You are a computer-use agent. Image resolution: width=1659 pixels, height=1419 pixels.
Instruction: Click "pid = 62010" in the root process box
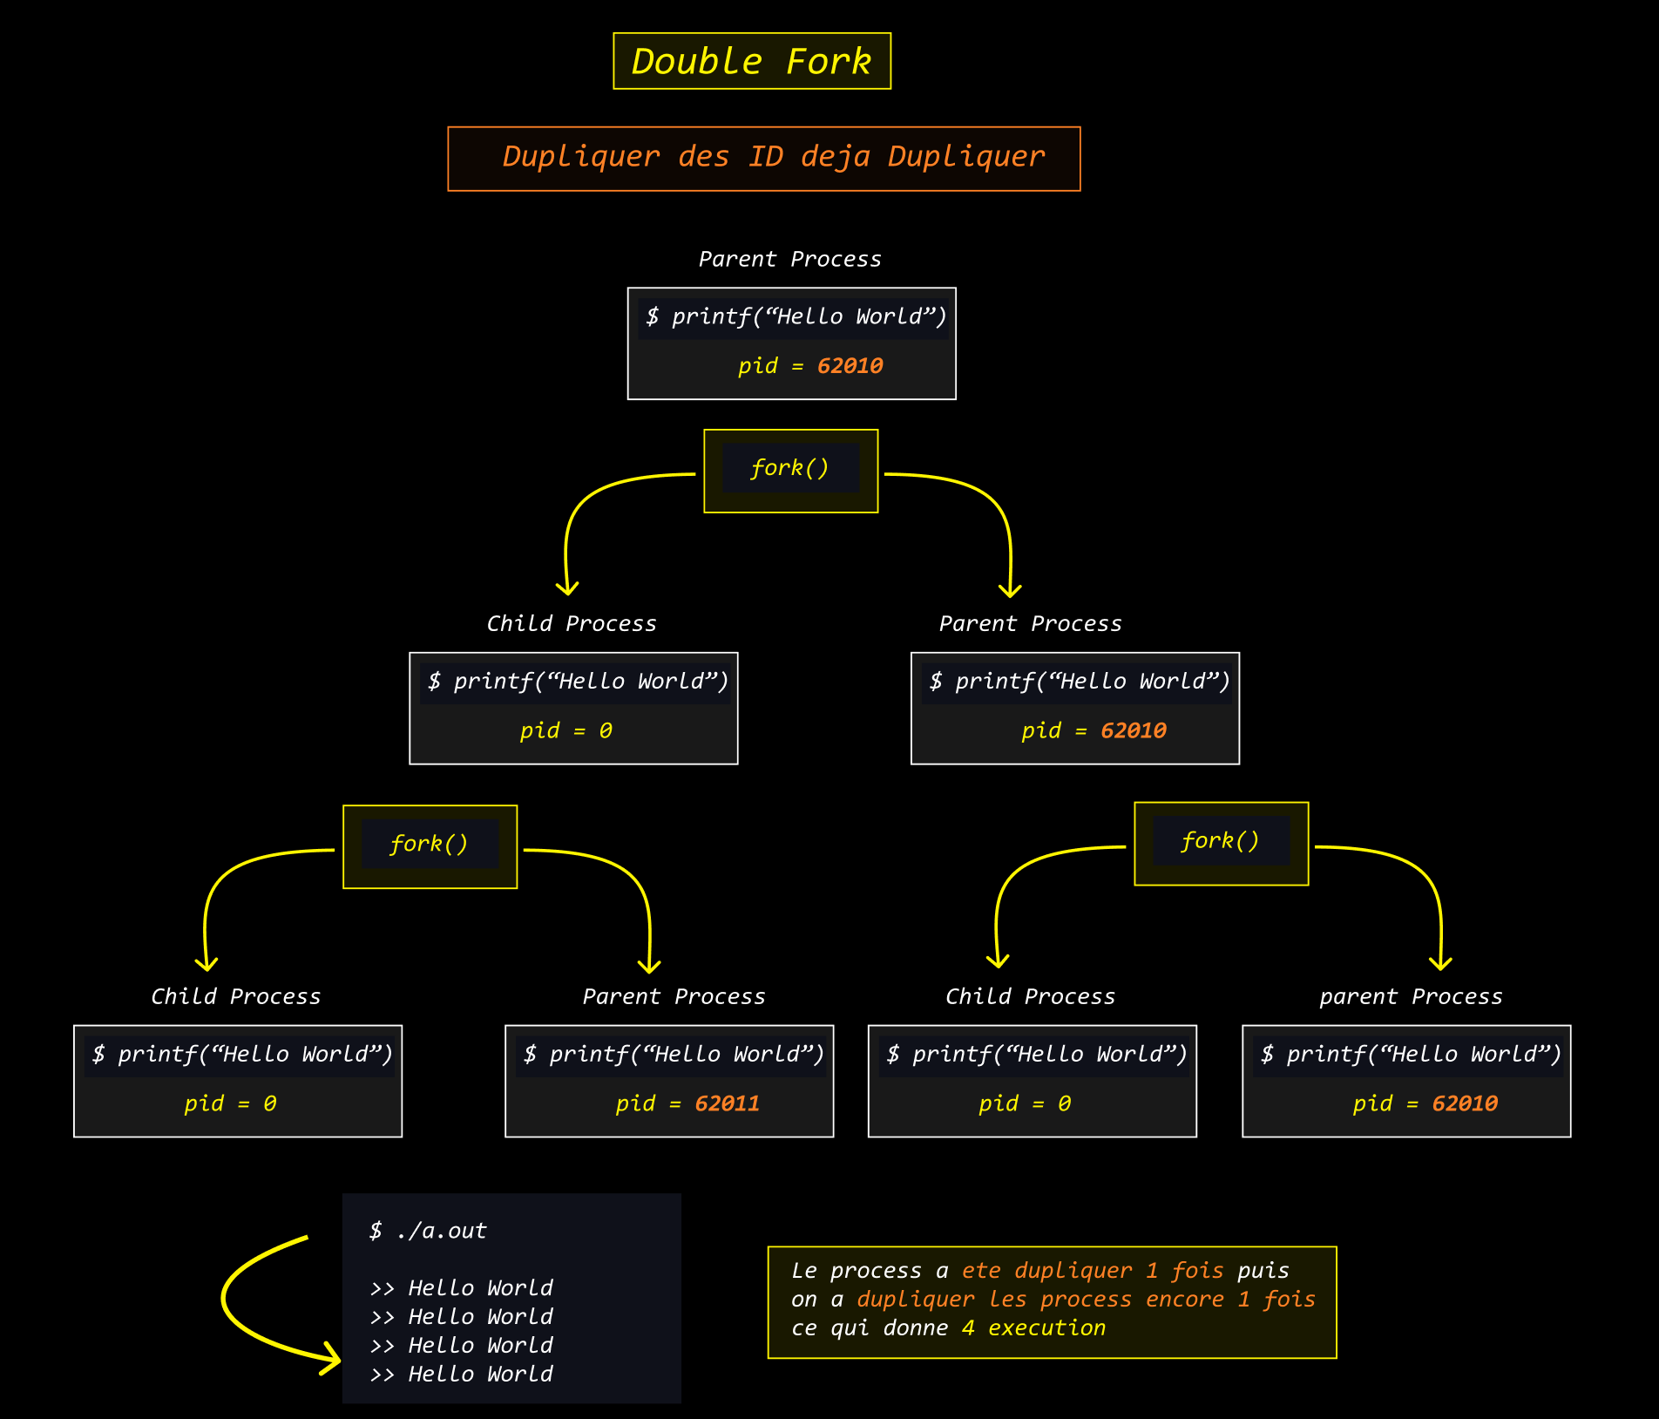(810, 365)
